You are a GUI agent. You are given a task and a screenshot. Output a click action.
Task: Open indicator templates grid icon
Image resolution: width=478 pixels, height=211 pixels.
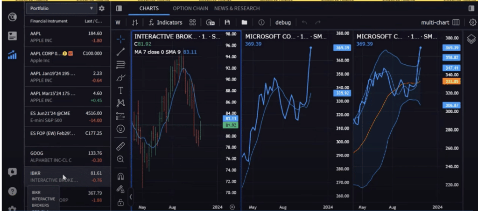click(x=192, y=22)
